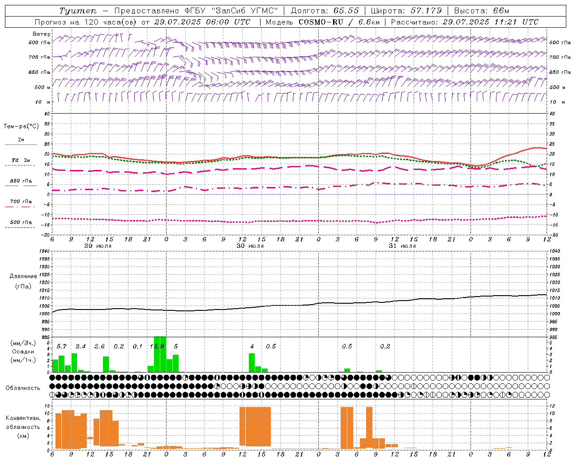Click the "Высота: 66м" header field
573x458 pixels.
[x=482, y=11]
